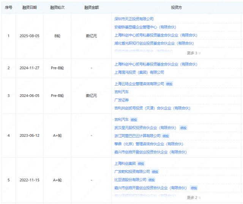
Task: Open 嘉兴市创启开盈 link in the 2023-06-12 row
Action: 150,152
